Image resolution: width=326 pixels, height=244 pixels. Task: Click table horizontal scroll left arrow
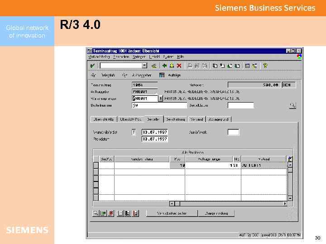[x=172, y=203]
